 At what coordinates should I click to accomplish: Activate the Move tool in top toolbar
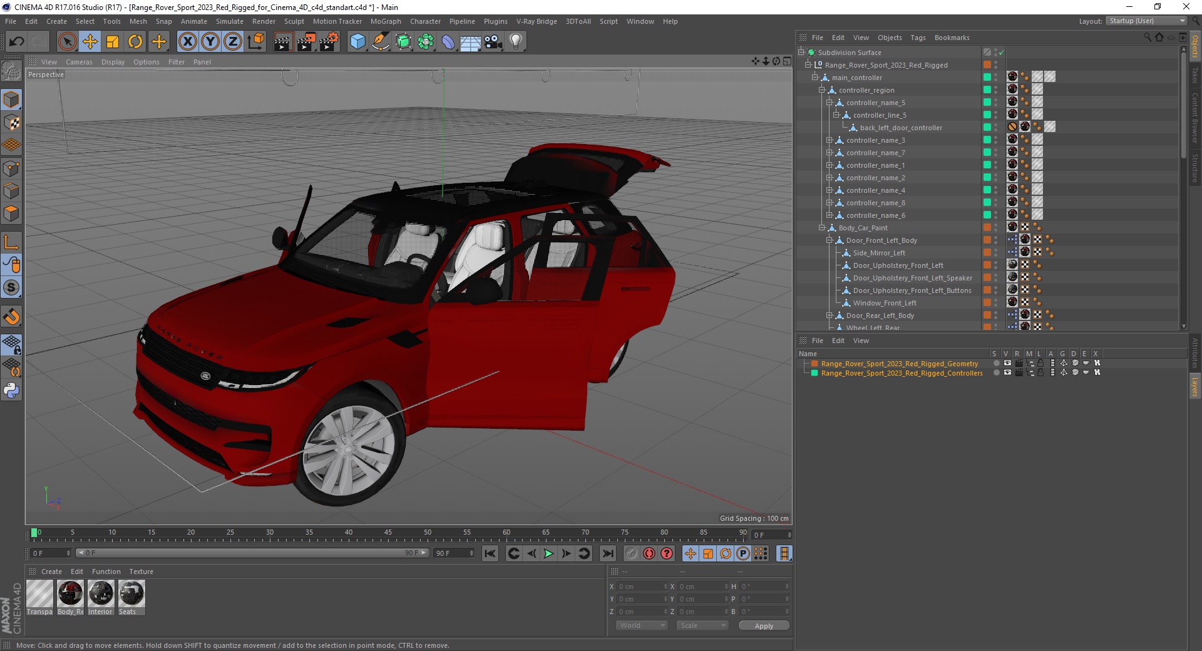point(90,42)
